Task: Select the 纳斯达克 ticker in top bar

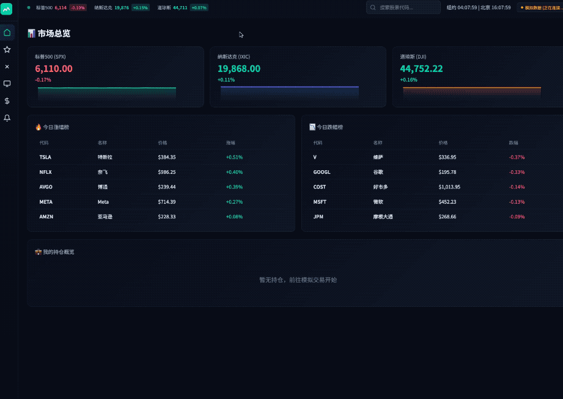Action: (121, 8)
